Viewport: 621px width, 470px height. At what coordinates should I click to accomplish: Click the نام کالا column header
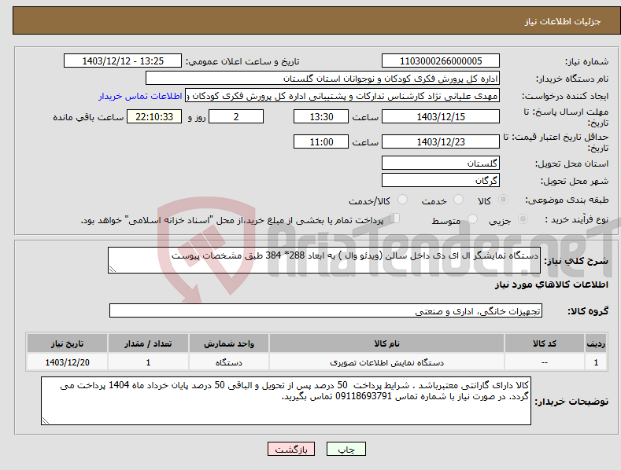pyautogui.click(x=386, y=343)
